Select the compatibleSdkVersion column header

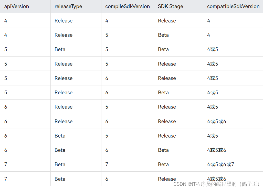[x=233, y=6]
